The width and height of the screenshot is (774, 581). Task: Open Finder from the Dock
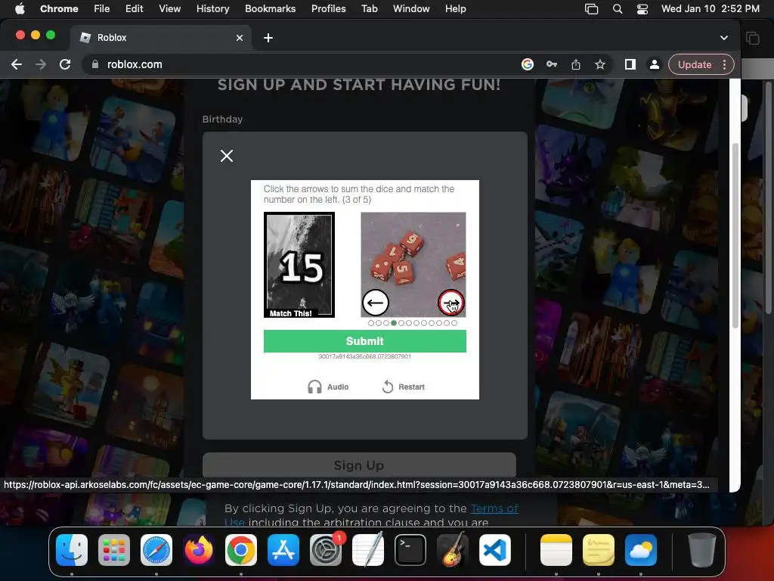tap(72, 550)
